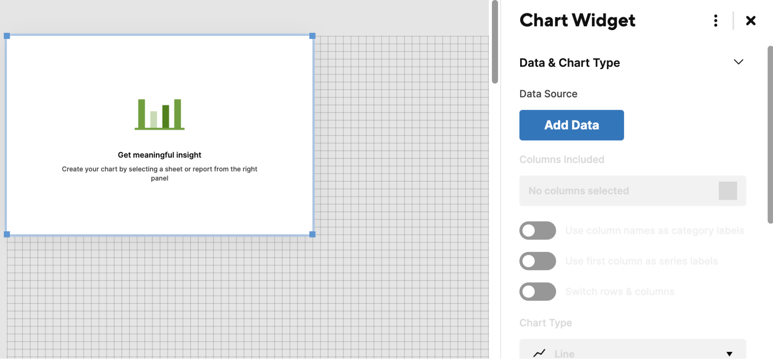The width and height of the screenshot is (773, 359).
Task: Close the Chart Widget panel
Action: [751, 21]
